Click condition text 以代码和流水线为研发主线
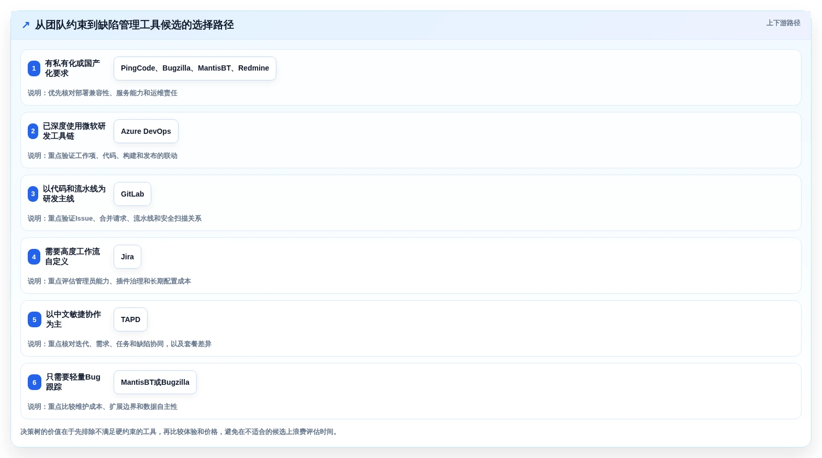Screen dimensions: 822x458 [74, 194]
